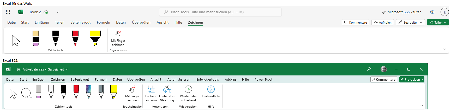Expand the Book 2 title dropdown chevron

tap(58, 12)
